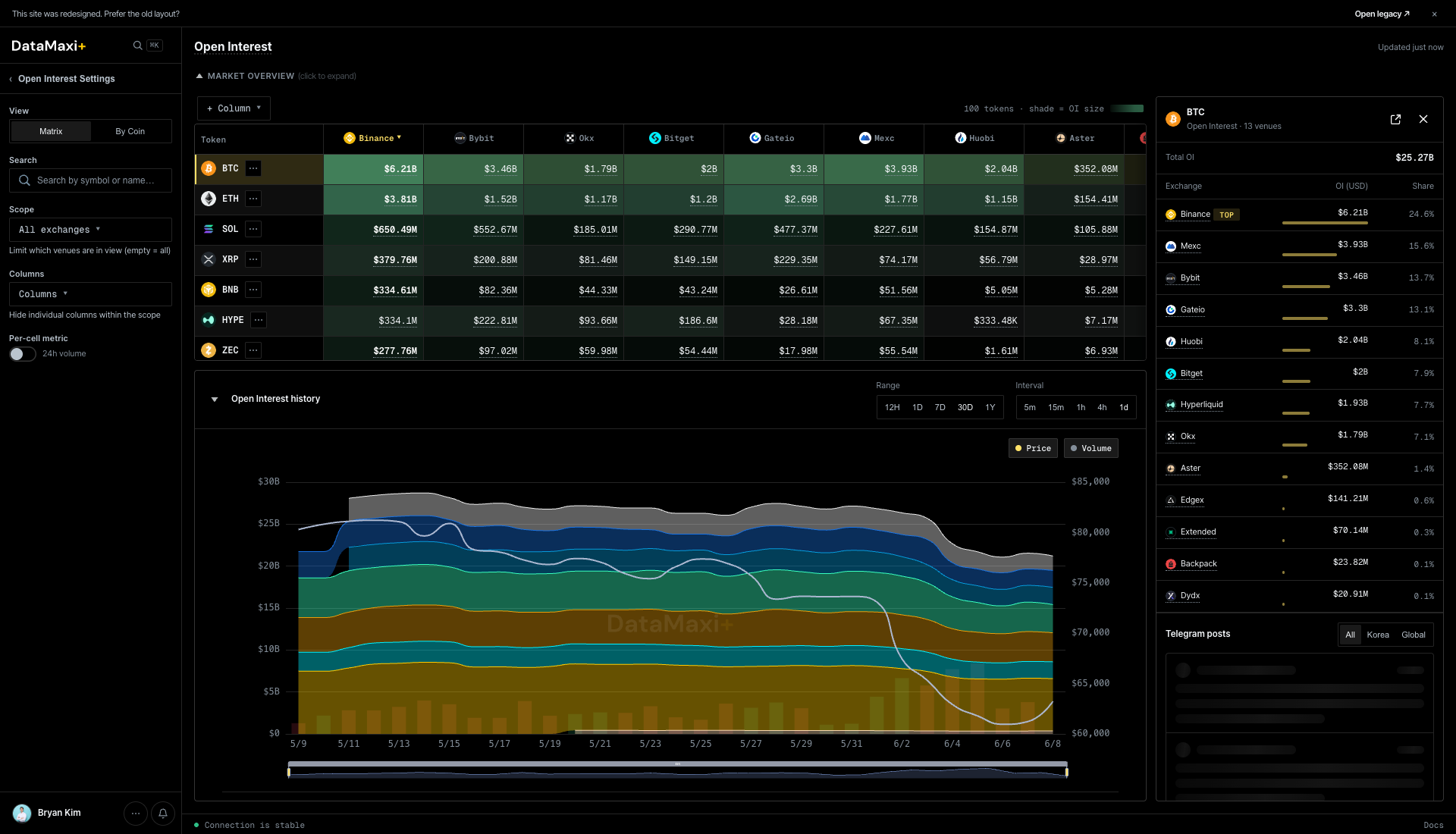
Task: Expand the Market Overview section
Action: [x=276, y=76]
